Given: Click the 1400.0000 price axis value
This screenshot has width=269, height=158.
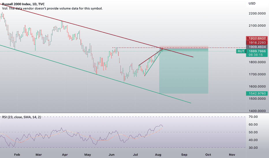Looking at the screenshot, I should pyautogui.click(x=257, y=111).
